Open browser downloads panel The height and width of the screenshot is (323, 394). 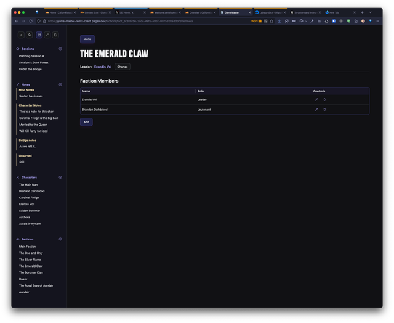(x=279, y=21)
